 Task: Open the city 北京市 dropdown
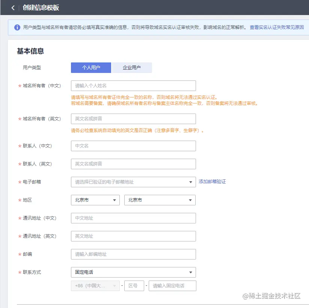pos(160,200)
